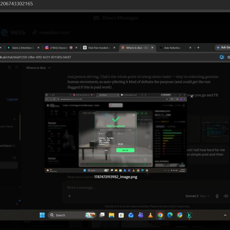Click the taskbar Search box
The height and width of the screenshot is (230, 230).
pos(72,215)
